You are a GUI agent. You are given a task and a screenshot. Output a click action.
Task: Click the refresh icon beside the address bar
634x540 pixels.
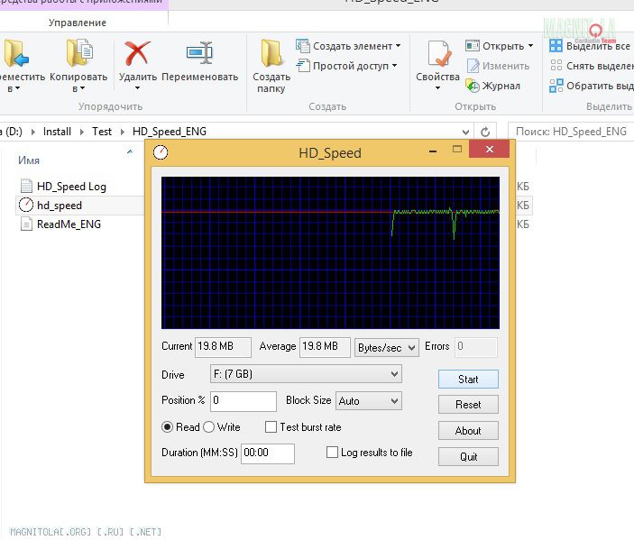[x=485, y=132]
